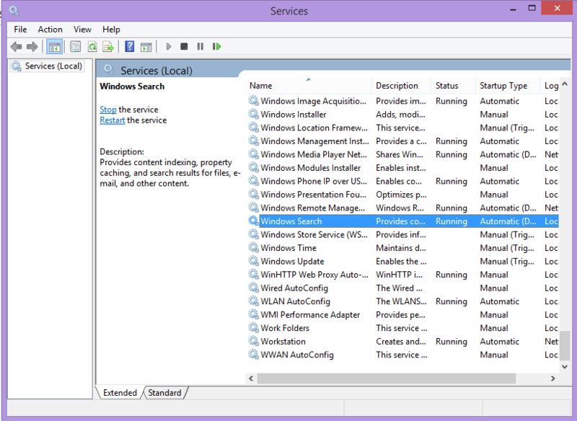577x421 pixels.
Task: Click gear icon of Wired AutoConfig row
Action: (x=253, y=288)
